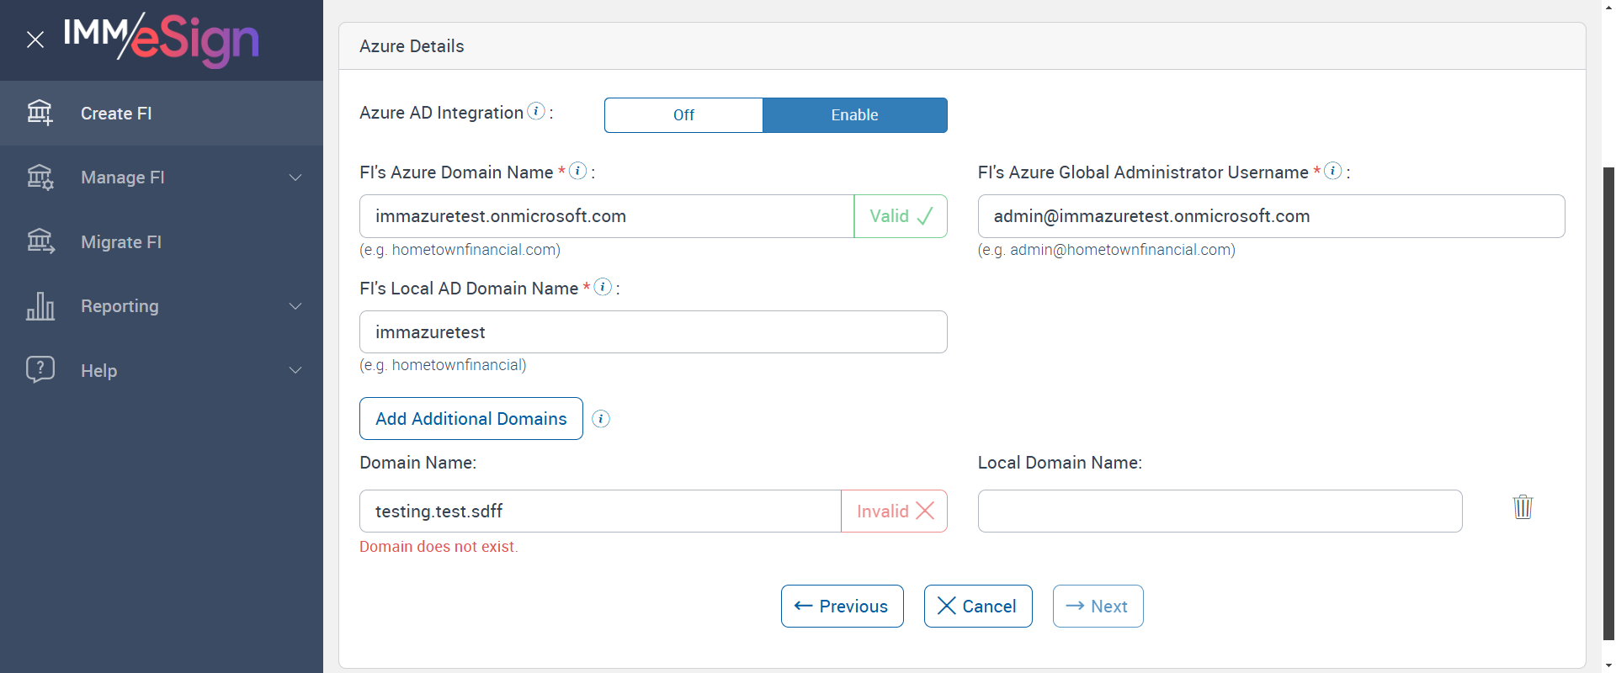The image size is (1616, 673).
Task: Delete the additional domain row with trash icon
Action: pyautogui.click(x=1523, y=507)
